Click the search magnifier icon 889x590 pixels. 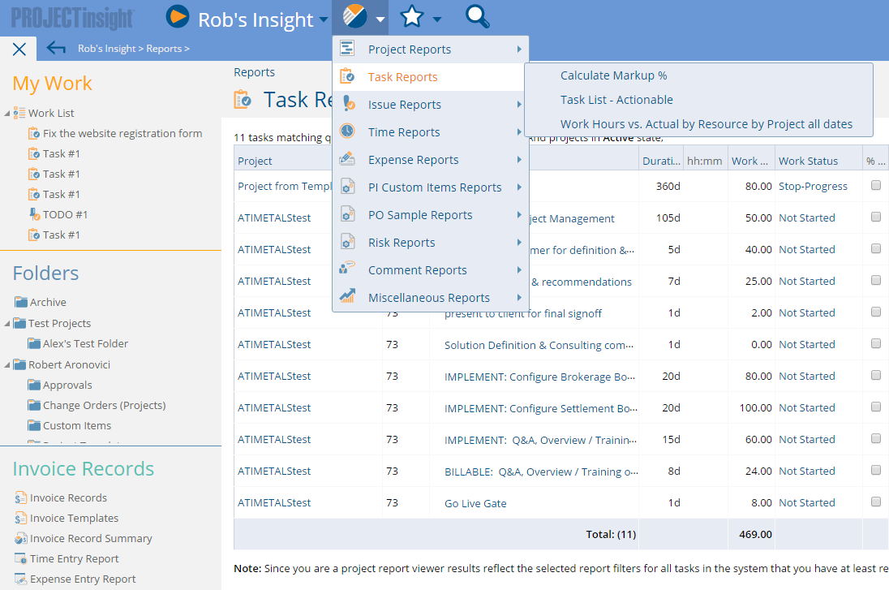[x=478, y=16]
